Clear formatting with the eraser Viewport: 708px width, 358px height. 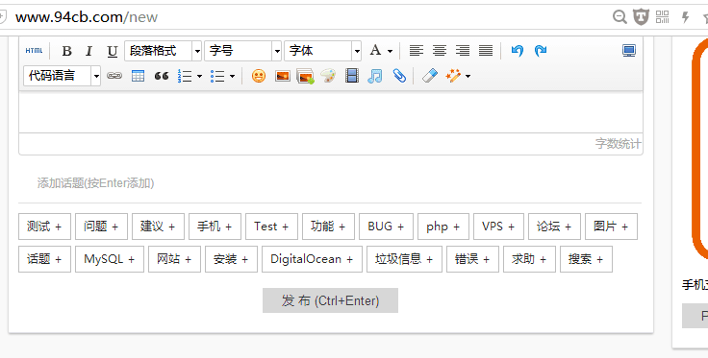430,76
